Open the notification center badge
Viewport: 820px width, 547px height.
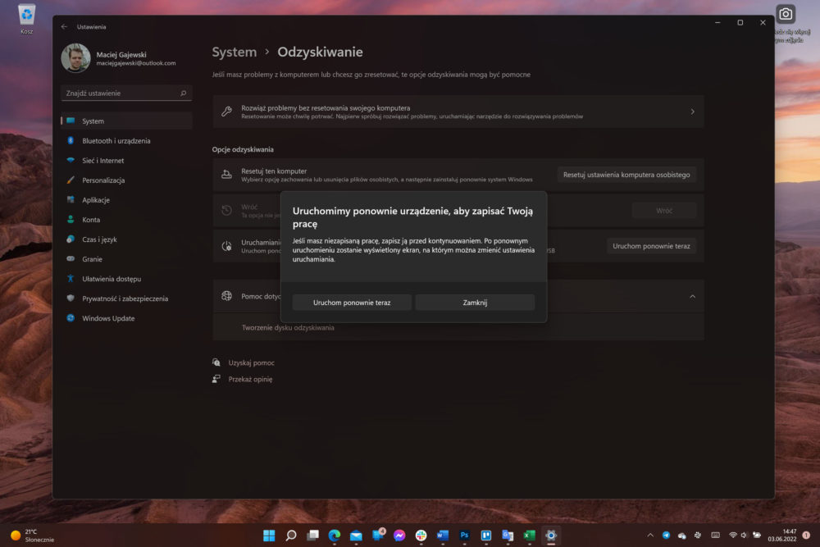click(806, 536)
